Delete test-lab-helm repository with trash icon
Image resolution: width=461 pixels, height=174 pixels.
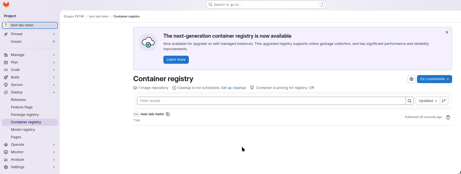[x=448, y=117]
